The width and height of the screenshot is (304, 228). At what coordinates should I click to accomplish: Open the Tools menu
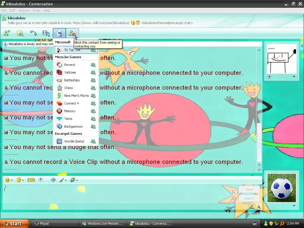pos(36,10)
